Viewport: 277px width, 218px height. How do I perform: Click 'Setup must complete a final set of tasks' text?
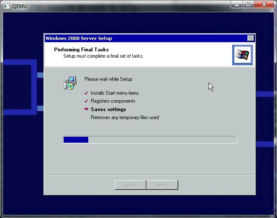(x=103, y=56)
